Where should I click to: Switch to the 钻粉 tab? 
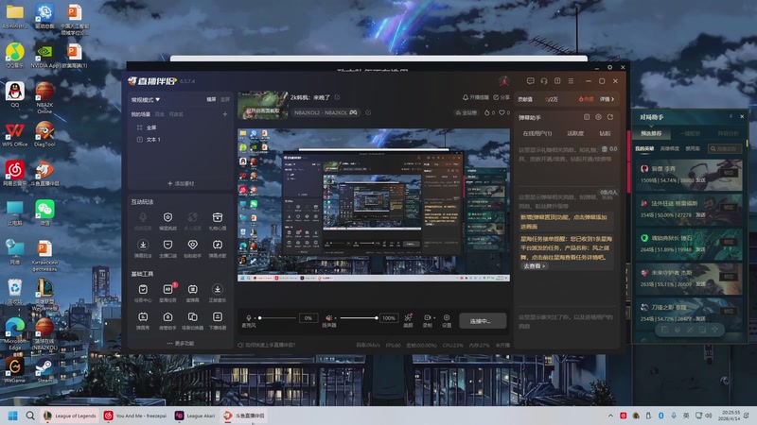(x=605, y=133)
